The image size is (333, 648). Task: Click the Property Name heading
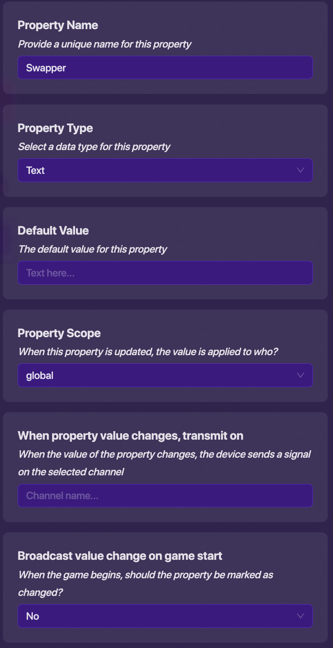[58, 25]
